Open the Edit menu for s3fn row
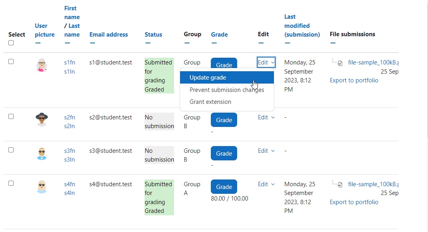The width and height of the screenshot is (428, 232). coord(266,151)
